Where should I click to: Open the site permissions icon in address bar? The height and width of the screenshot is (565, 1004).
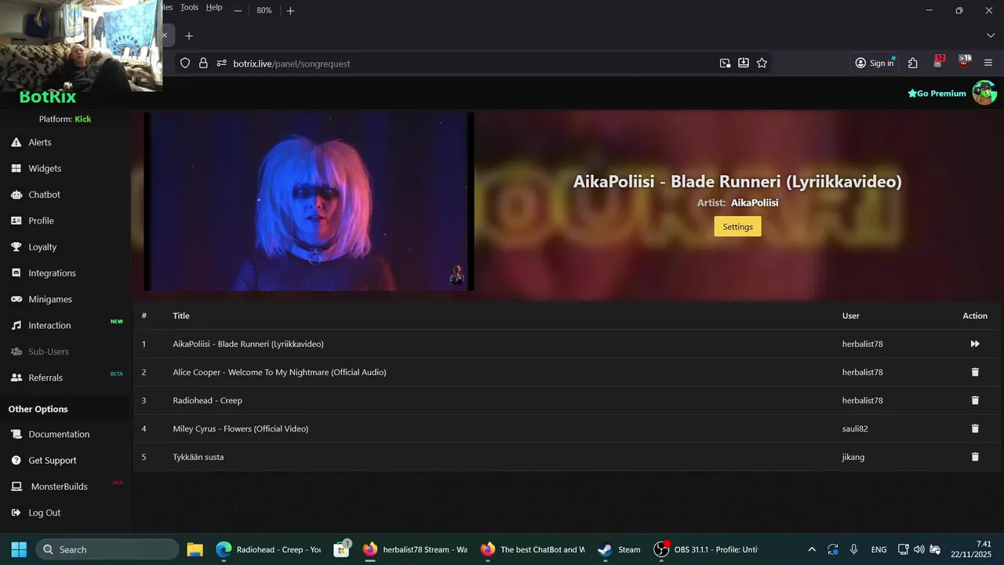pos(221,63)
